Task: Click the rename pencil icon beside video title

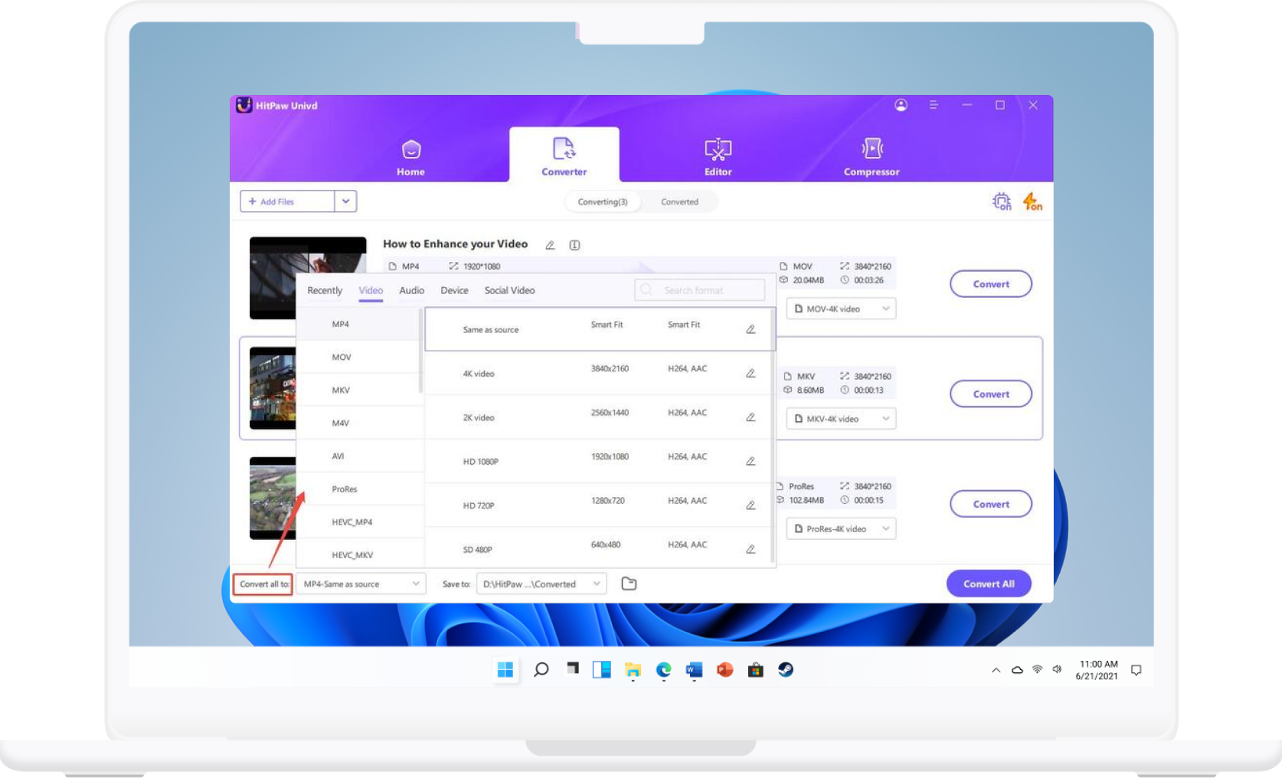Action: point(550,245)
